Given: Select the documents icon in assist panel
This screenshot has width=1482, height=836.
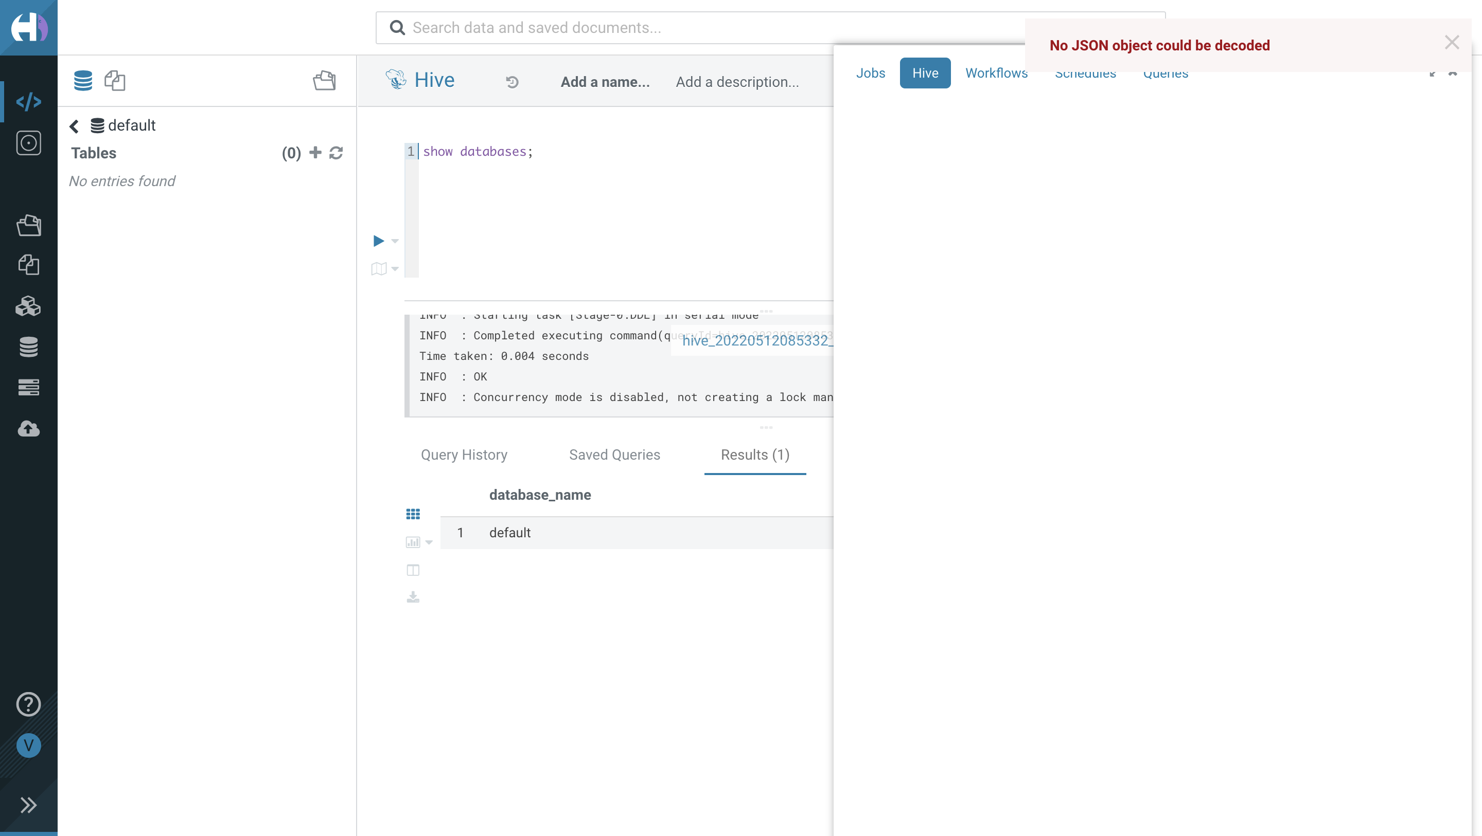Looking at the screenshot, I should [x=115, y=81].
